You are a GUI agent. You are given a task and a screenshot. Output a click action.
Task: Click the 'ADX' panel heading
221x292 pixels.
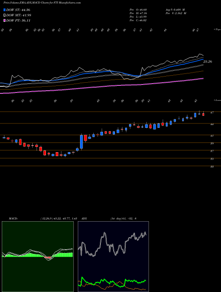pos(84,219)
